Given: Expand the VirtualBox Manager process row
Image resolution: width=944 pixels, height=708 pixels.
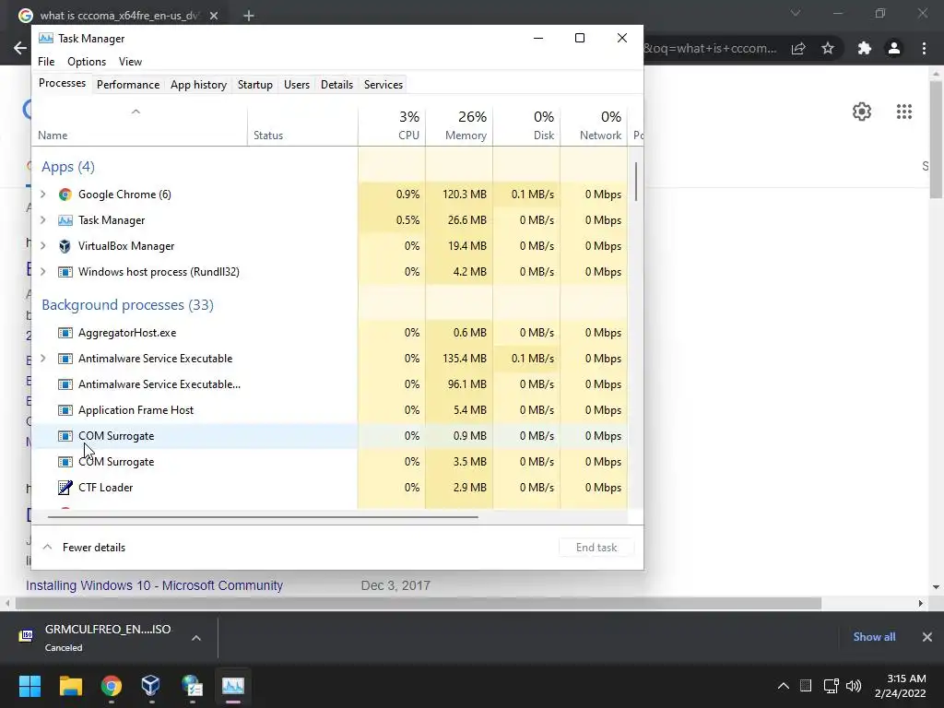Looking at the screenshot, I should [x=43, y=246].
